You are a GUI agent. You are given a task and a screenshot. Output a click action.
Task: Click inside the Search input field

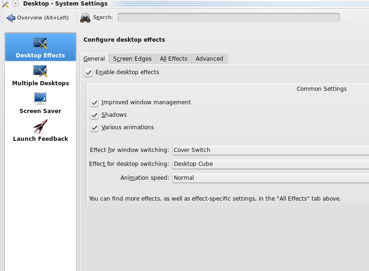[229, 18]
